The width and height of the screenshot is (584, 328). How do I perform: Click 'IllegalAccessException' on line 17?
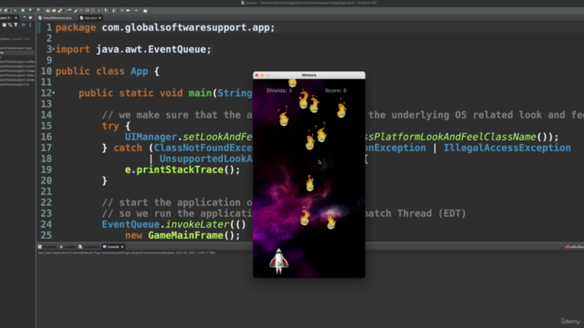tap(507, 148)
